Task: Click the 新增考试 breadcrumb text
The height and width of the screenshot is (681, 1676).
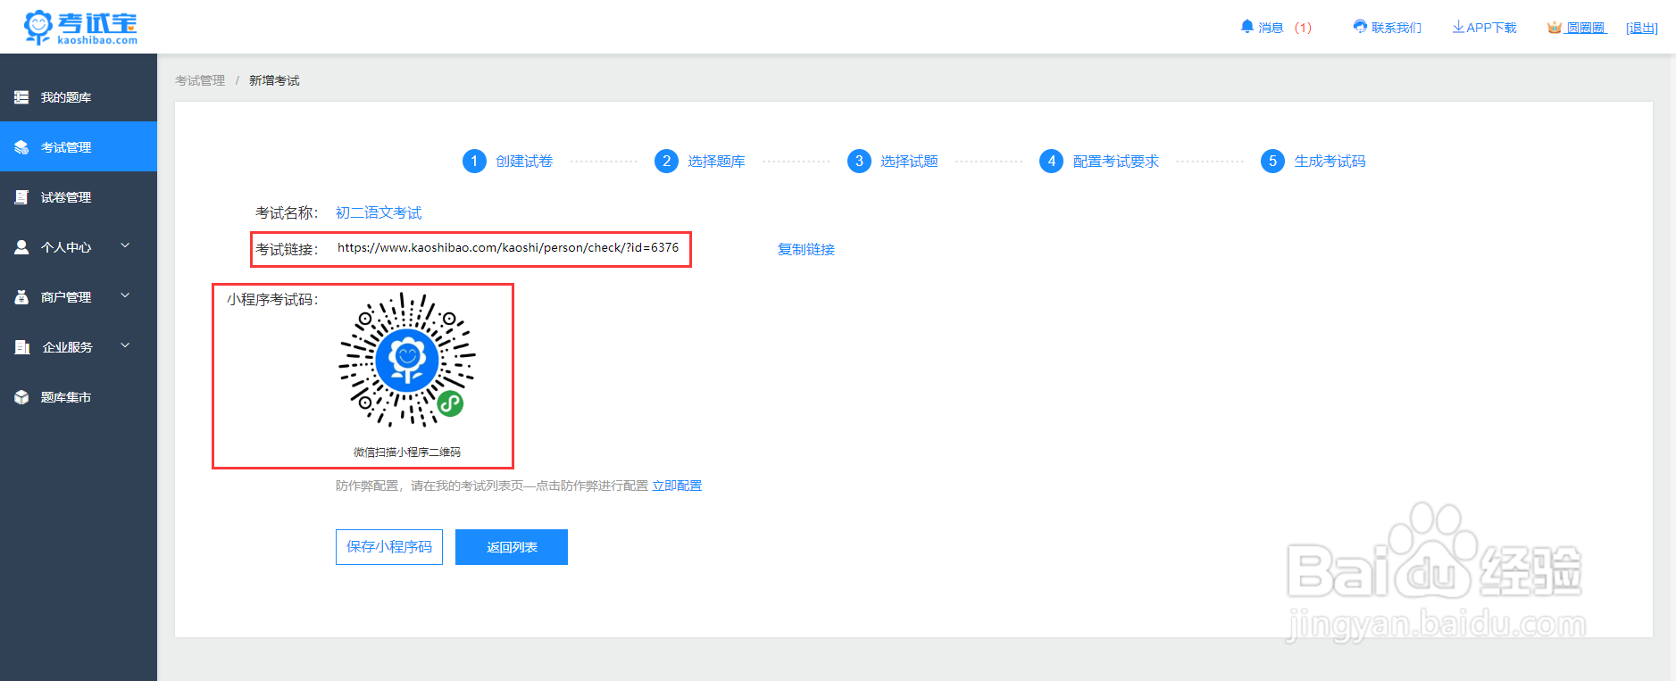Action: pyautogui.click(x=274, y=80)
